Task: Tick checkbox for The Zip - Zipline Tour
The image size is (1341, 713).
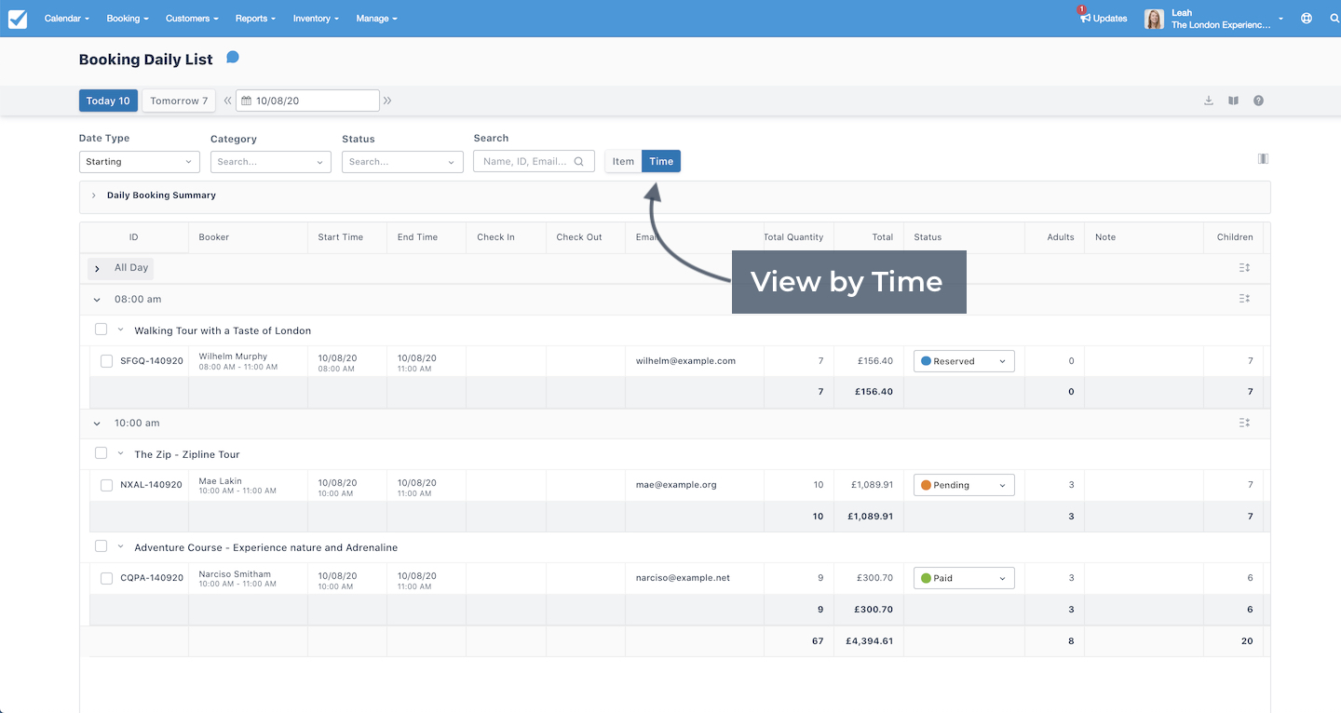Action: [101, 453]
